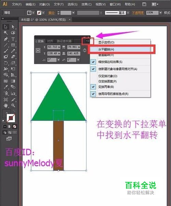Open the 文件(F) menu

click(17, 4)
